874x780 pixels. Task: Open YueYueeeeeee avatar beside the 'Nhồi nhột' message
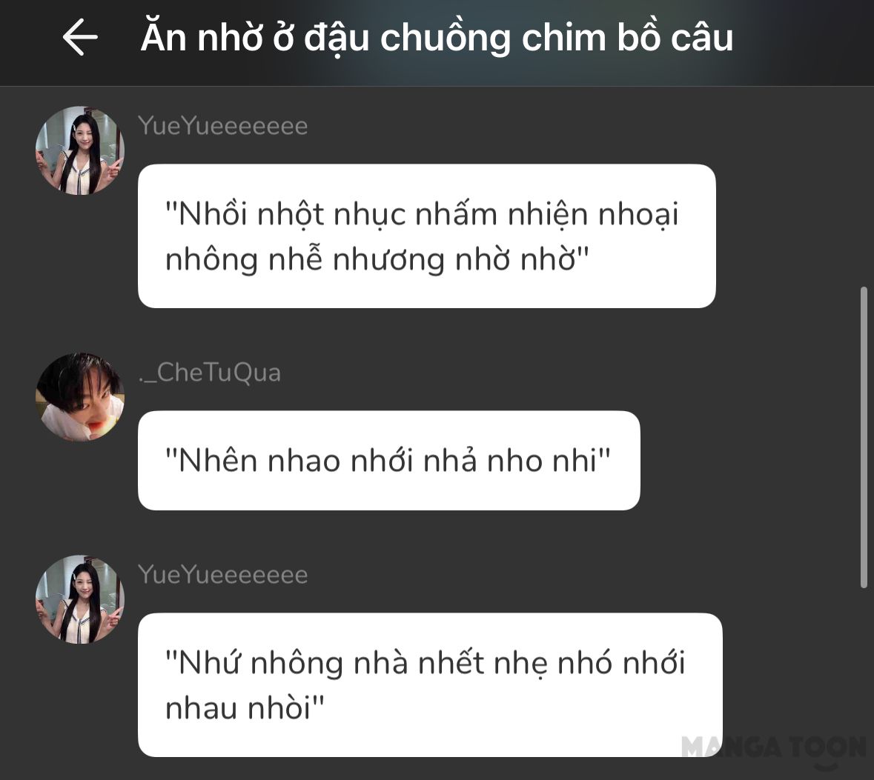point(80,150)
